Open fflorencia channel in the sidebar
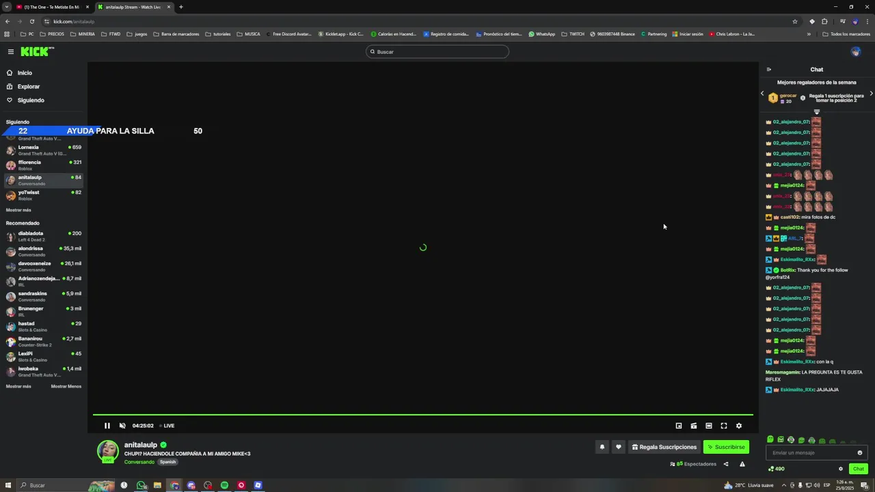Image resolution: width=875 pixels, height=492 pixels. (x=44, y=165)
